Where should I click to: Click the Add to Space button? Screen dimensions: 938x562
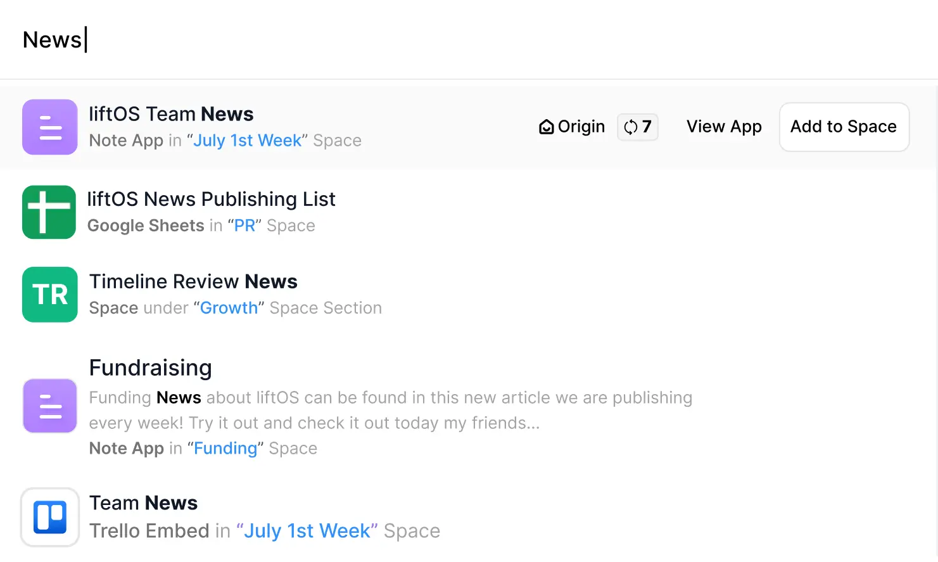click(x=844, y=127)
